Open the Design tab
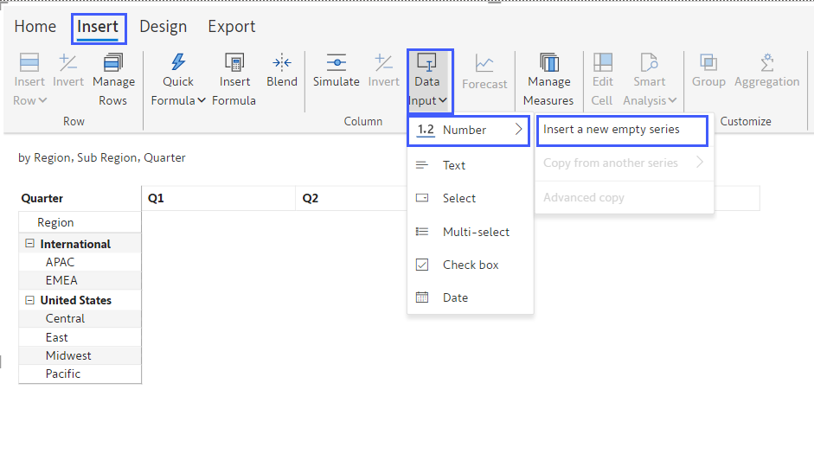 click(x=163, y=27)
